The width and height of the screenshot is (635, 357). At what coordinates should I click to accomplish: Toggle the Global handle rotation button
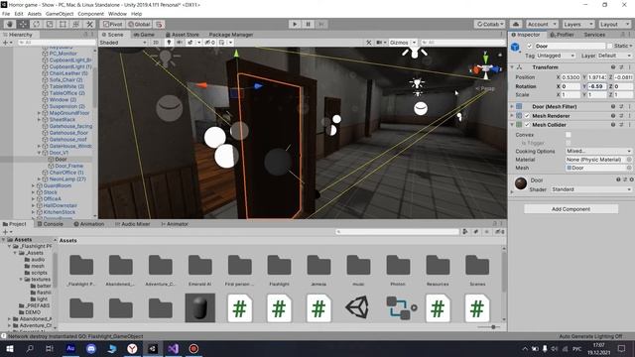pyautogui.click(x=139, y=24)
